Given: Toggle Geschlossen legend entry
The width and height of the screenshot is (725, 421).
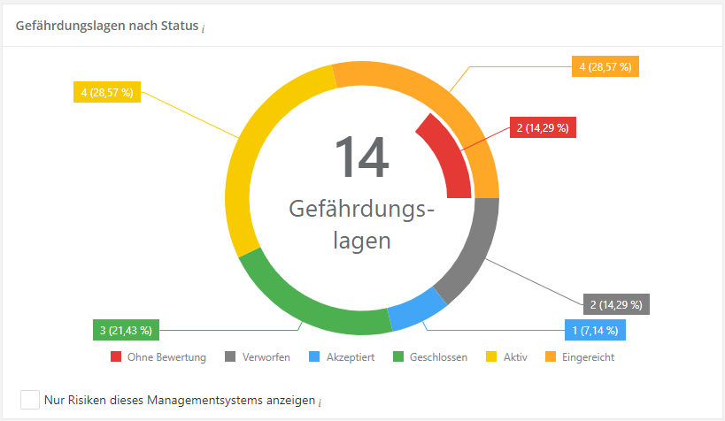Looking at the screenshot, I should pyautogui.click(x=436, y=357).
